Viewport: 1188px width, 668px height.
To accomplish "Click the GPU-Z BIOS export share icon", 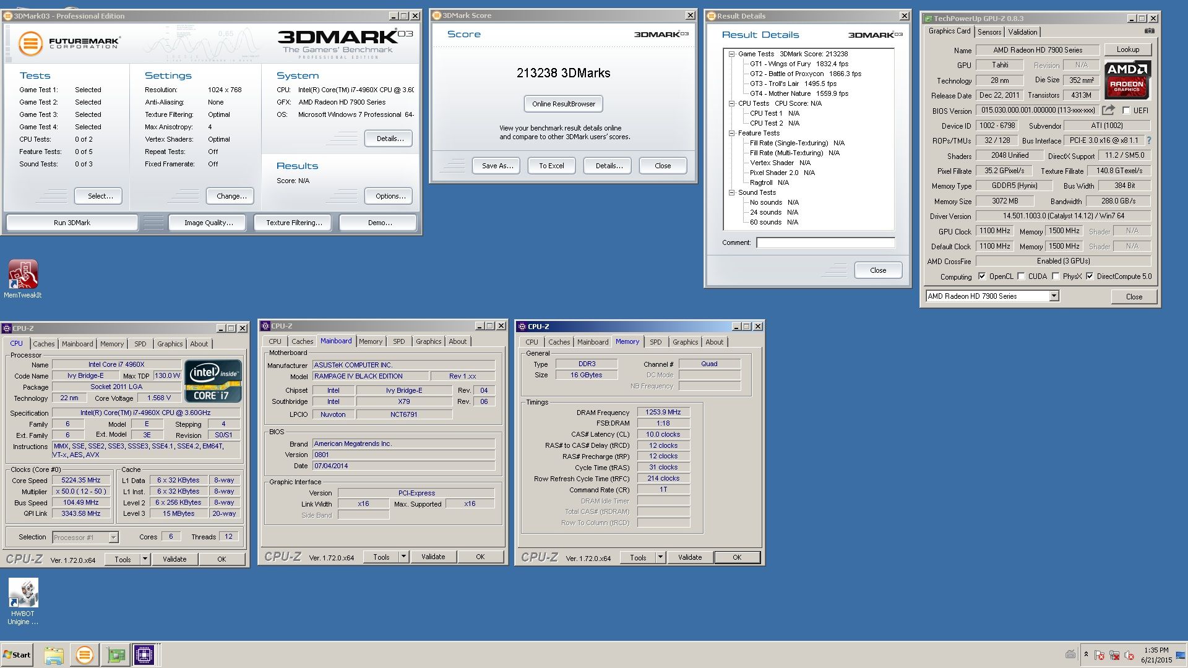I will point(1108,110).
